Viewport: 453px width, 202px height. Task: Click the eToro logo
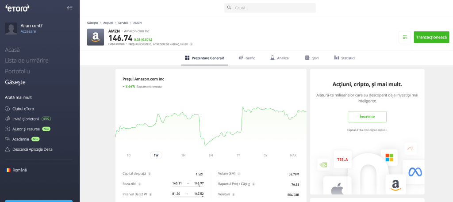17,8
